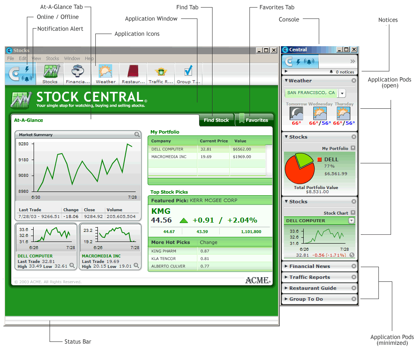Launch the Group To Do checkmark icon
Viewport: 420px width, 357px height.
click(188, 74)
